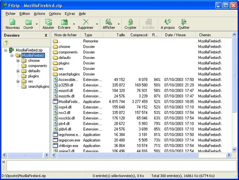Open the dropdown arrow beside Supprimer

pos(97,24)
